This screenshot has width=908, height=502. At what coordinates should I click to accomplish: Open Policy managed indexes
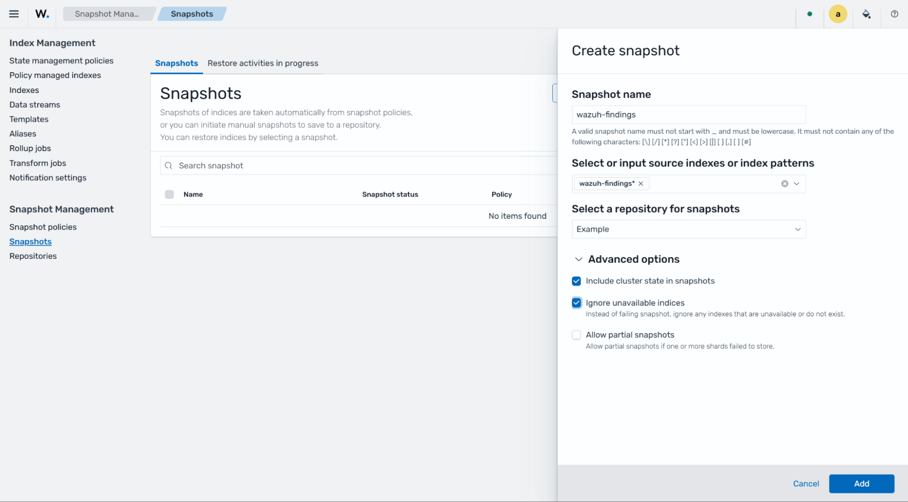pyautogui.click(x=55, y=75)
